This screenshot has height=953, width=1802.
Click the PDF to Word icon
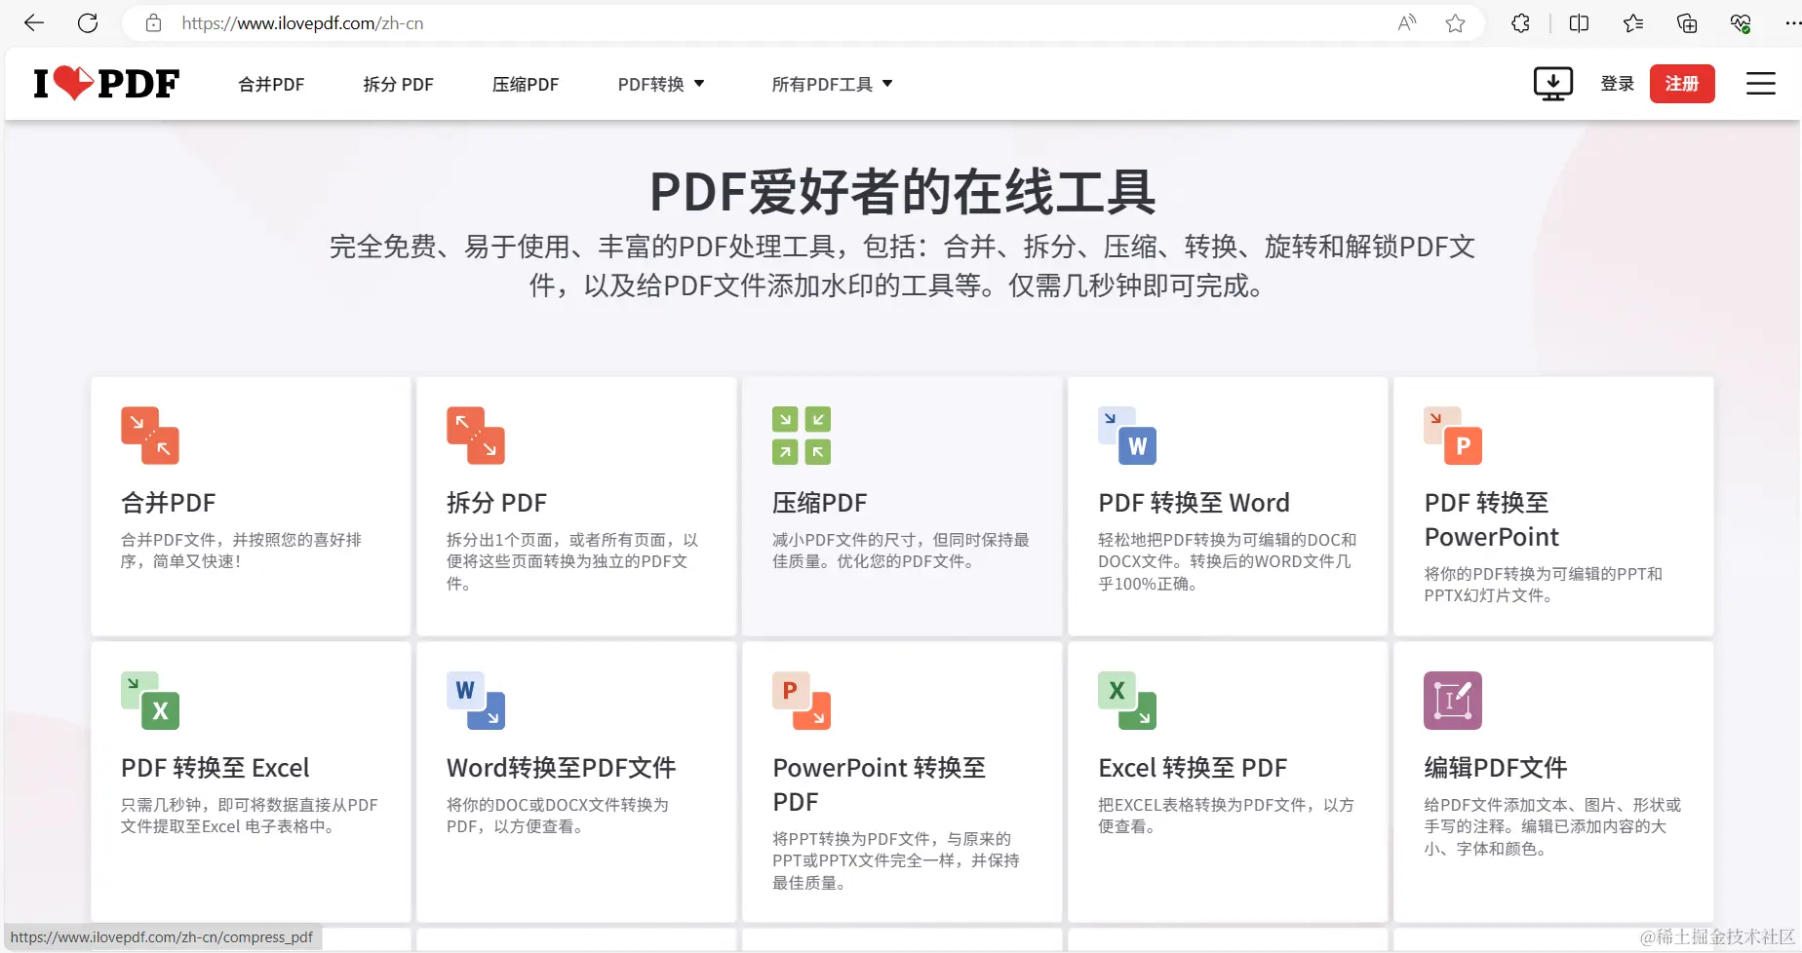pyautogui.click(x=1127, y=436)
